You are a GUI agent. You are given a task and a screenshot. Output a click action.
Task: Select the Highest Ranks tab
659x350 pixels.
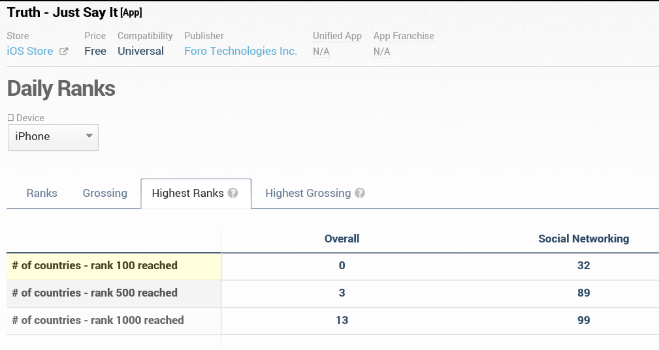tap(187, 193)
